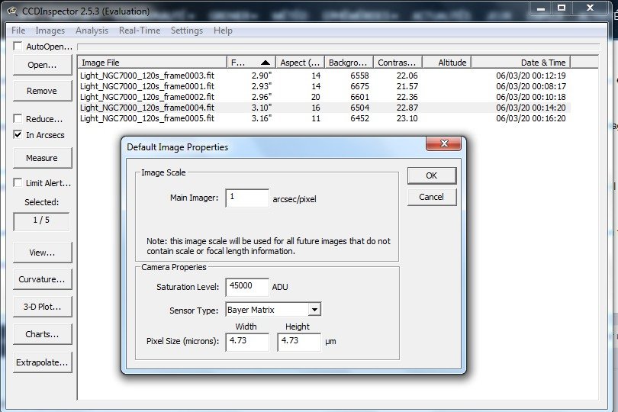Click the Pixel Size Width field

247,342
